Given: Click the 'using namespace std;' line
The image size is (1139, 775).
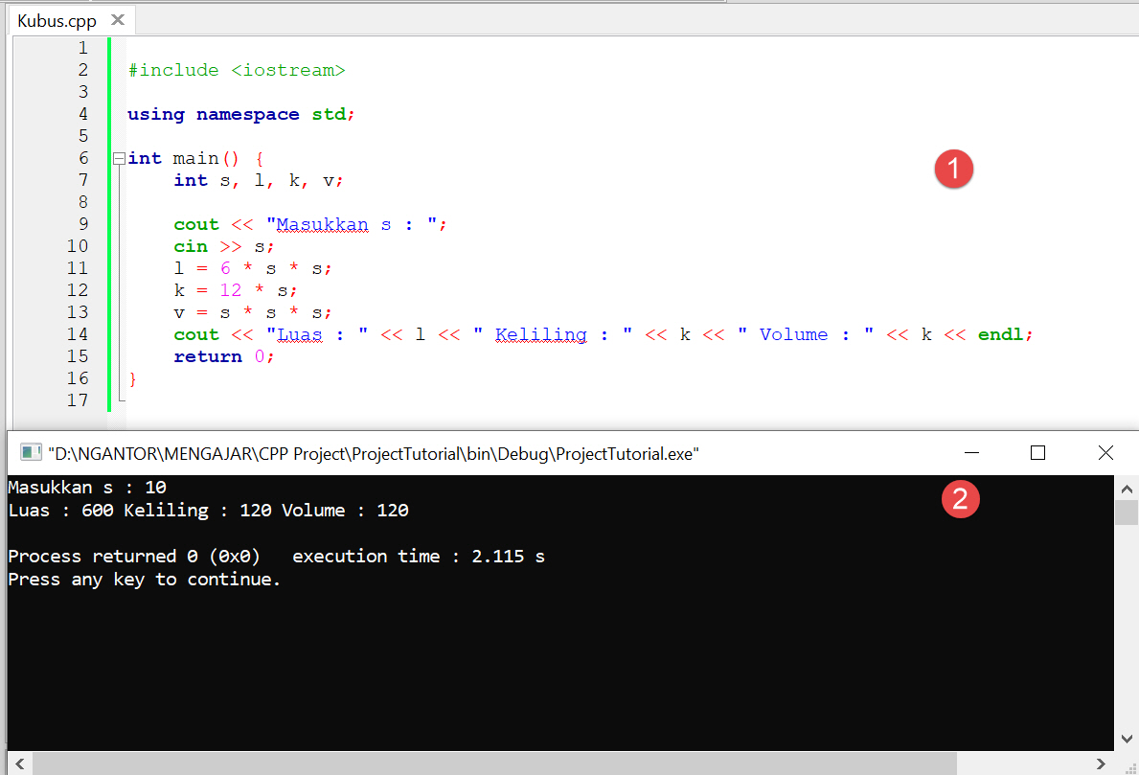Looking at the screenshot, I should (240, 115).
